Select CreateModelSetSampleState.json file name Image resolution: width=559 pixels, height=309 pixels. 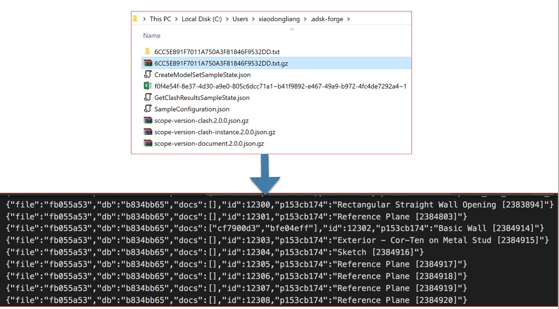click(x=202, y=75)
